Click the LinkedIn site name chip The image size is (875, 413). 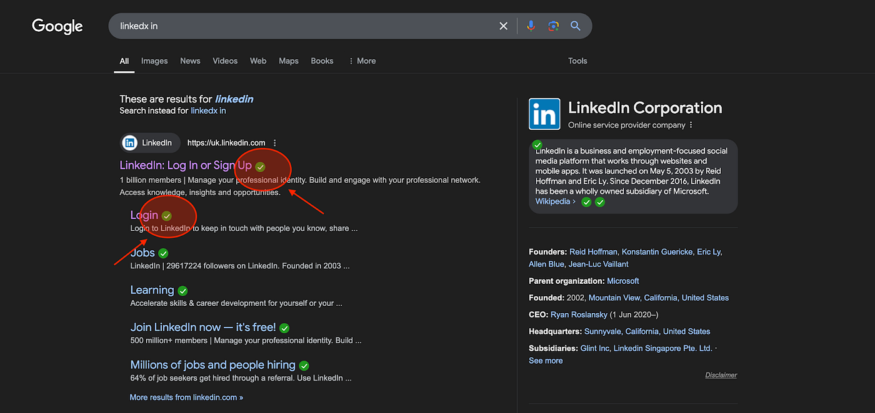(x=150, y=143)
